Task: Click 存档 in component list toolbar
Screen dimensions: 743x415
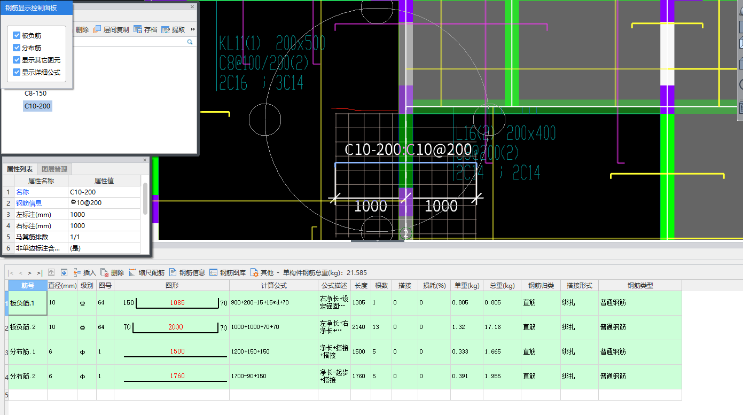Action: [145, 30]
